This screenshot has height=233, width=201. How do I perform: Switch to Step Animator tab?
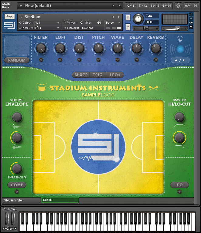click(x=22, y=200)
